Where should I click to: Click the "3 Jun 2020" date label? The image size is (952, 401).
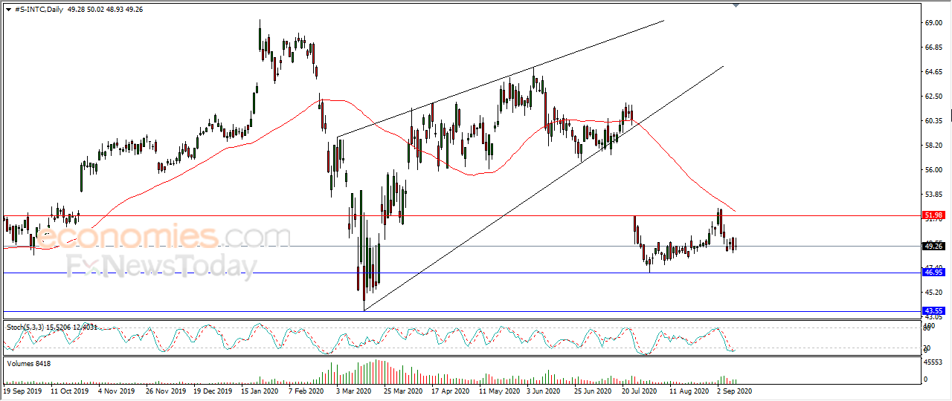click(544, 390)
